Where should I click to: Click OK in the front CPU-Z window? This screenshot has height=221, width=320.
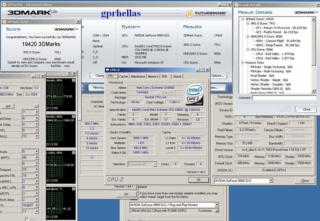pos(198,180)
